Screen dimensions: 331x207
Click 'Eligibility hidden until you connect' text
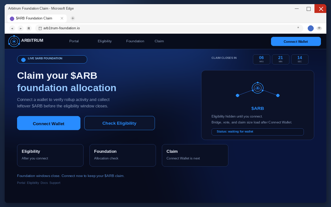point(237,116)
